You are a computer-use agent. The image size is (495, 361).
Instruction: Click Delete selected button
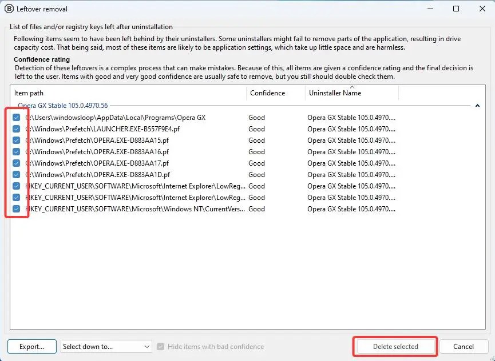click(395, 347)
